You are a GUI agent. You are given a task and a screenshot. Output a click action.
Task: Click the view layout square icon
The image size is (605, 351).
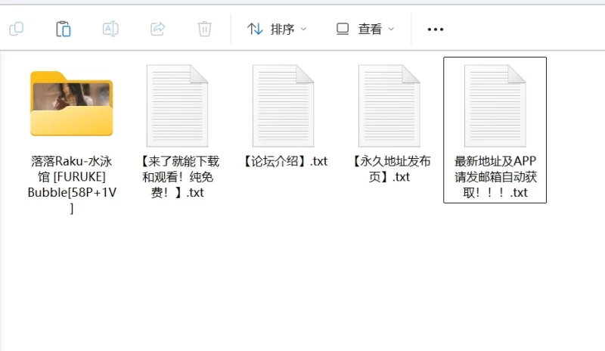[x=343, y=29]
